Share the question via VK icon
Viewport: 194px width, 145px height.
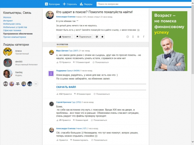tap(138, 37)
